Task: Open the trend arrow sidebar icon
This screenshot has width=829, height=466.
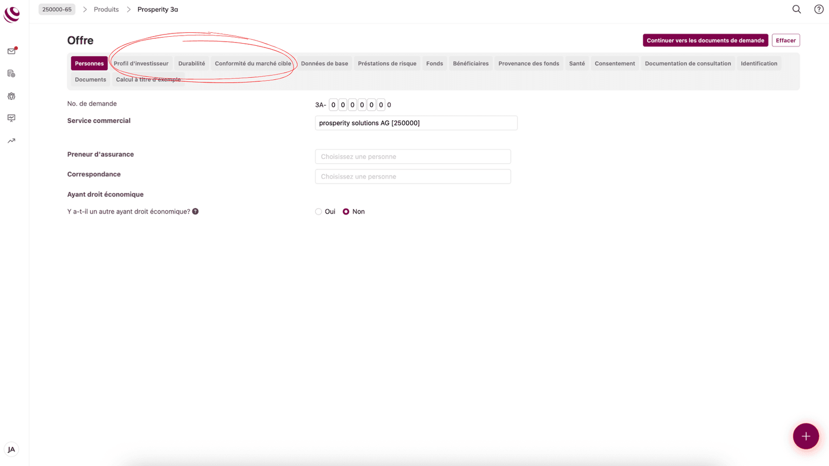Action: pos(11,141)
